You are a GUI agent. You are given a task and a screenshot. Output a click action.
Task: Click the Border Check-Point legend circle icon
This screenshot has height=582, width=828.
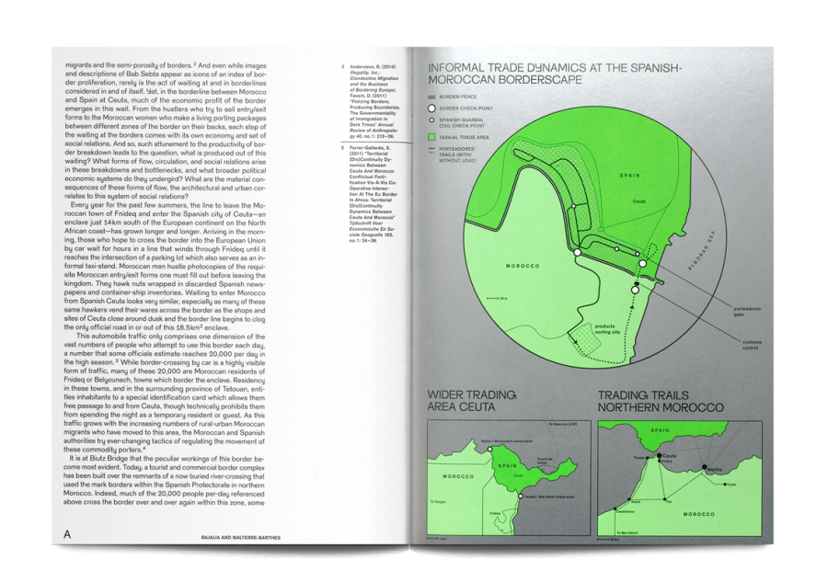(x=431, y=108)
